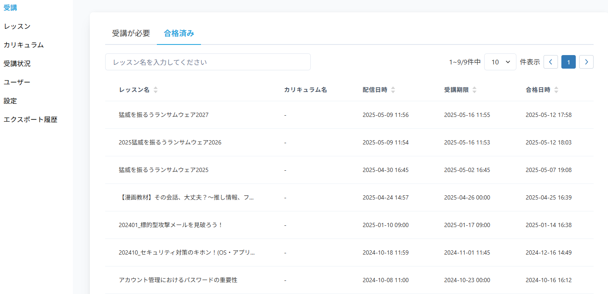The height and width of the screenshot is (294, 608).
Task: Open 受講状況 from the sidebar
Action: [17, 64]
